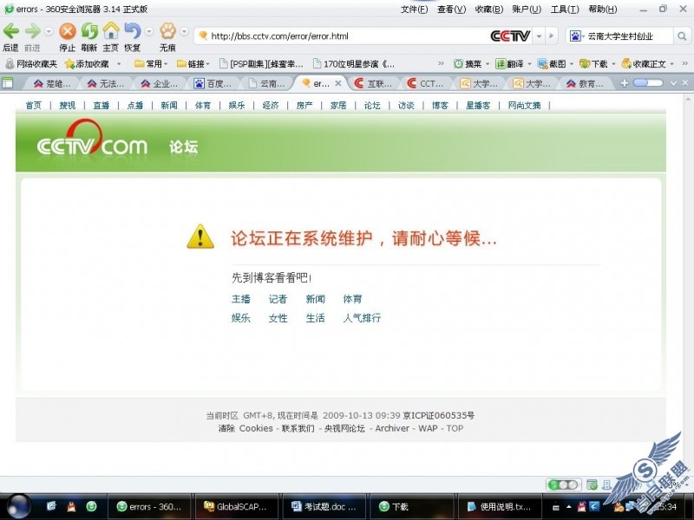The width and height of the screenshot is (694, 520).
Task: Switch to the 百度 tab
Action: [x=213, y=83]
